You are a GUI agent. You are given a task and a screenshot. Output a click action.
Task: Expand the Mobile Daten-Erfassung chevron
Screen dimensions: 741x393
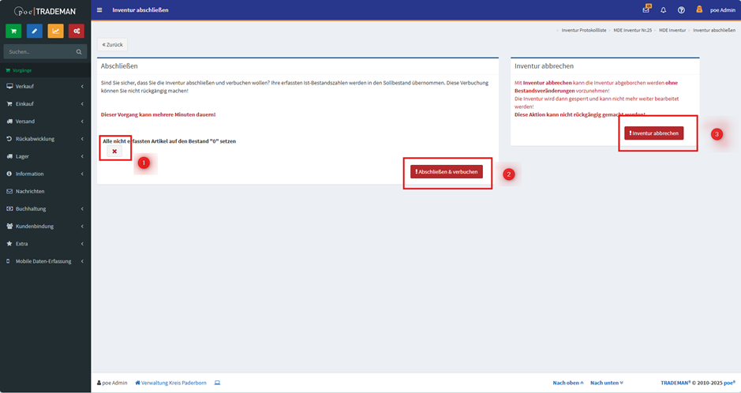[x=82, y=261]
